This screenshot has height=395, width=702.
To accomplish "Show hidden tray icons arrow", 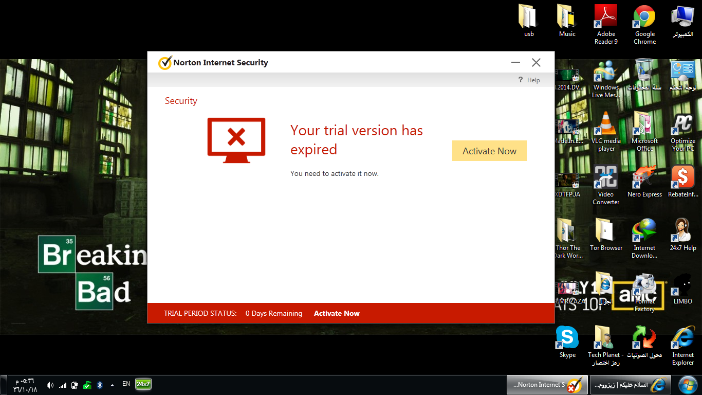I will click(112, 385).
